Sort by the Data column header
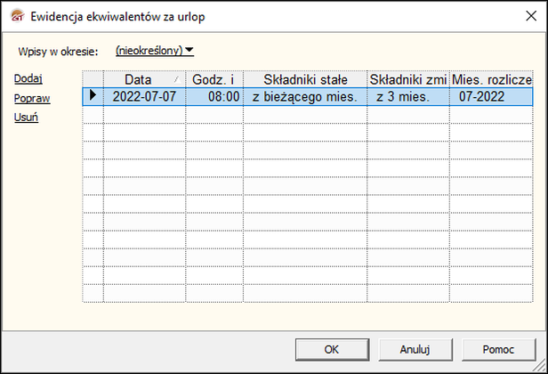The image size is (548, 374). click(138, 80)
